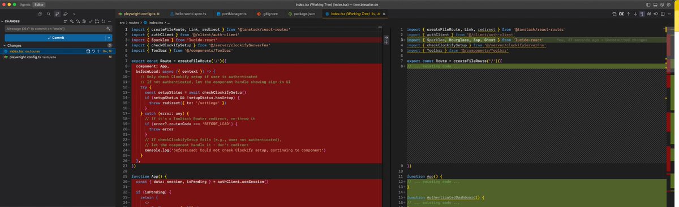Split the editor with split icon
This screenshot has height=207, width=679.
[663, 14]
